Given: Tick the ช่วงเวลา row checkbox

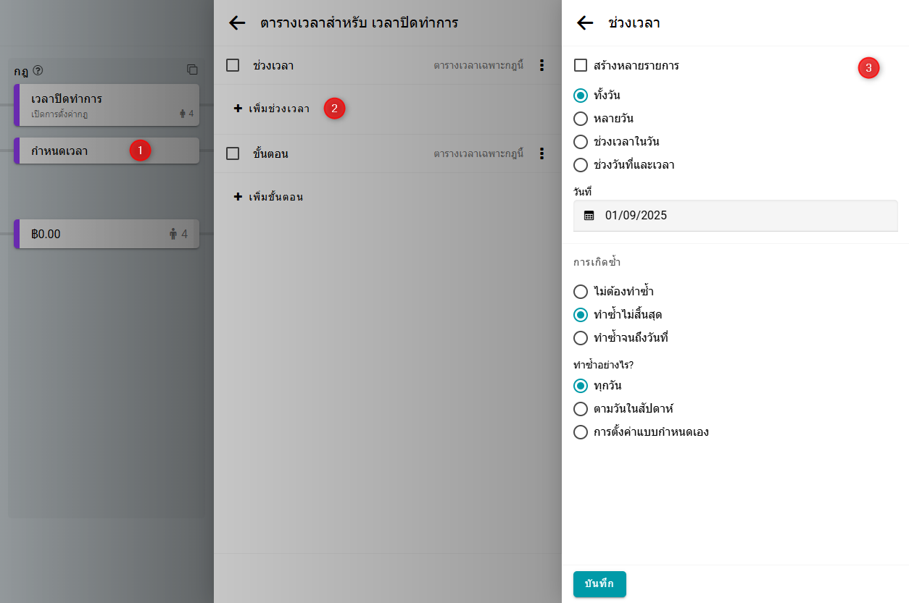Looking at the screenshot, I should [x=233, y=66].
